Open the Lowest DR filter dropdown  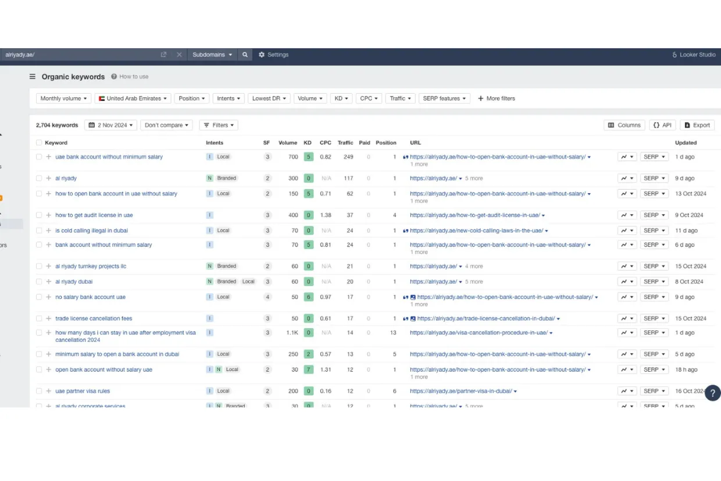(x=269, y=99)
